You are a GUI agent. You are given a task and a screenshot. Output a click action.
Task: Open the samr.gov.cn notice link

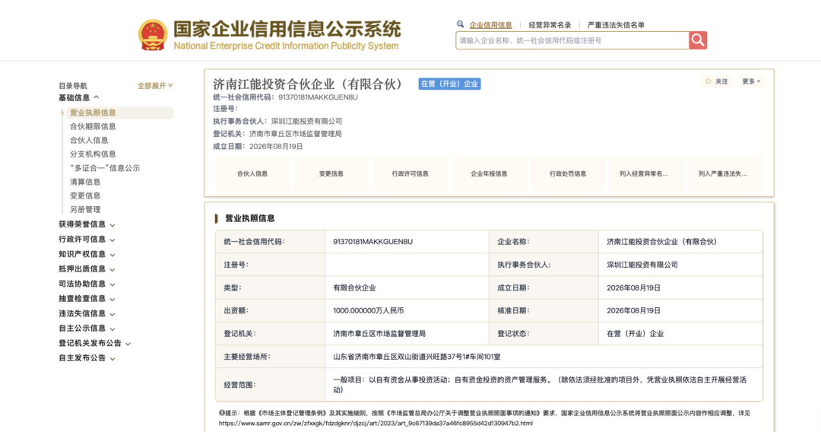pos(376,423)
